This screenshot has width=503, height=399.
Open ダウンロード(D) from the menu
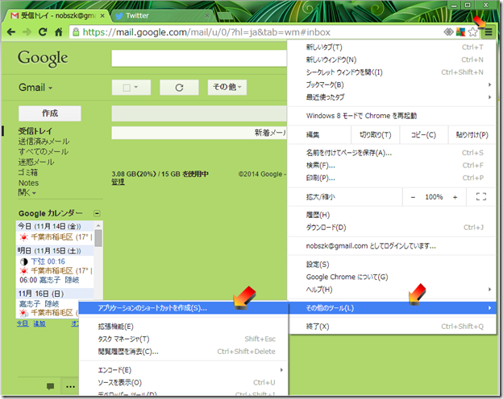click(x=392, y=228)
